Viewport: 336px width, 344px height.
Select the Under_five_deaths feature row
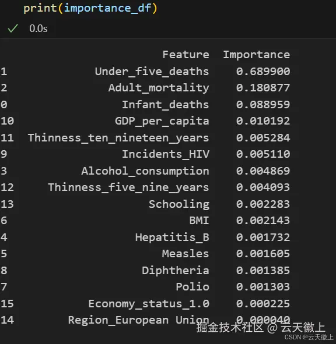pos(145,71)
